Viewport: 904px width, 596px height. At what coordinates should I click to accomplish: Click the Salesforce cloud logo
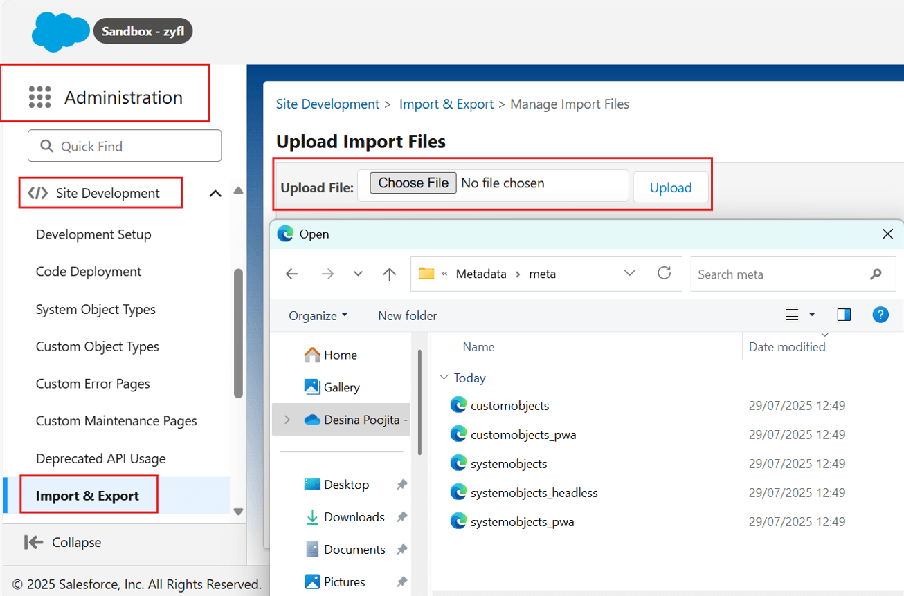61,32
